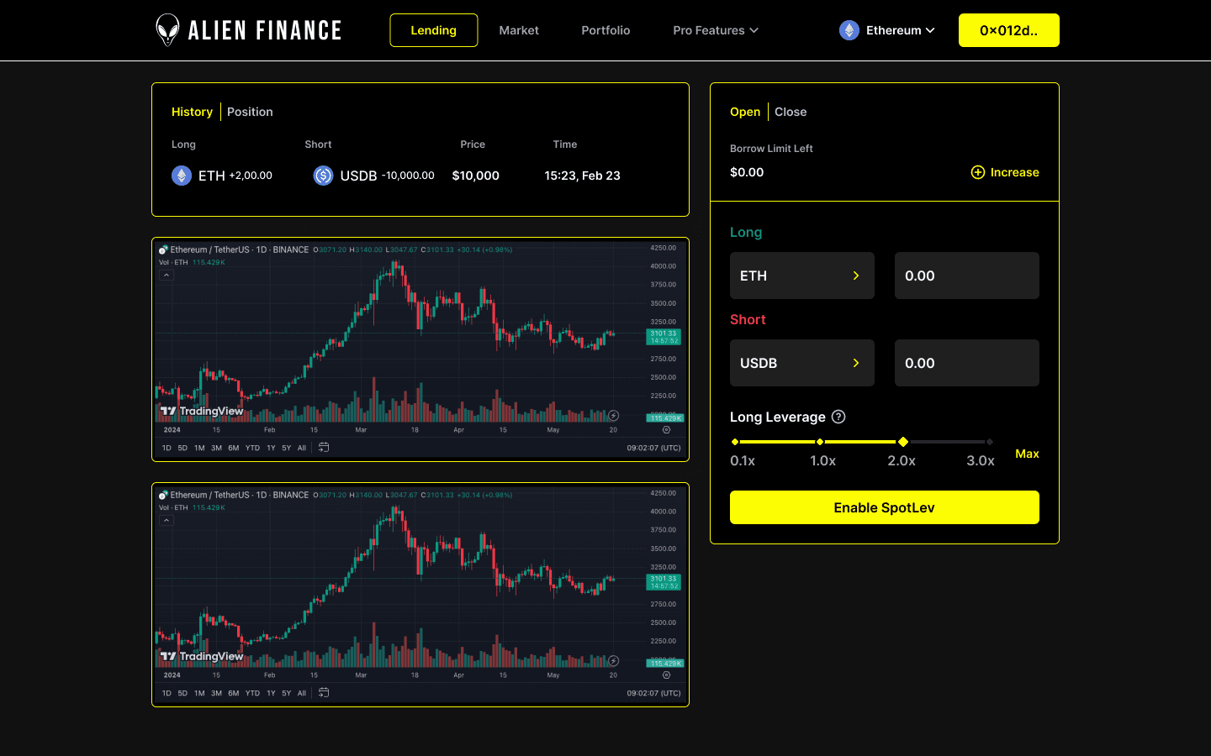Click the USDB coin icon in the History row
Screen dimensions: 1211x756
click(322, 176)
